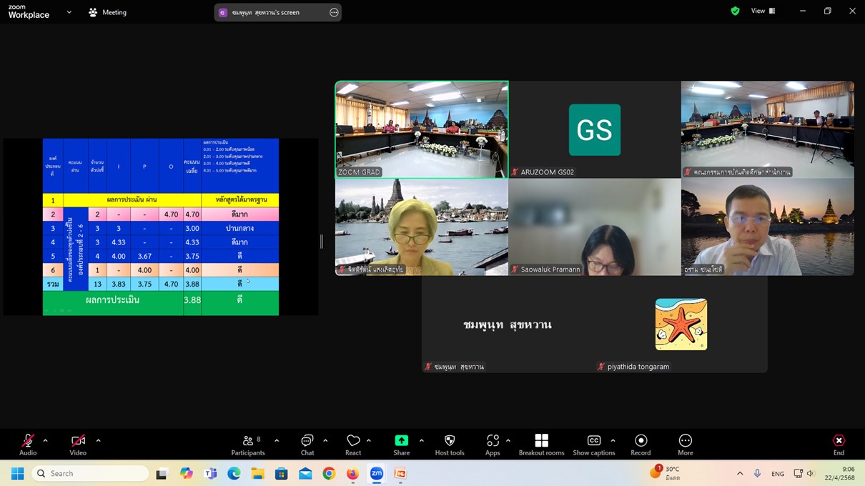
Task: Expand Apps options caret
Action: click(x=508, y=441)
